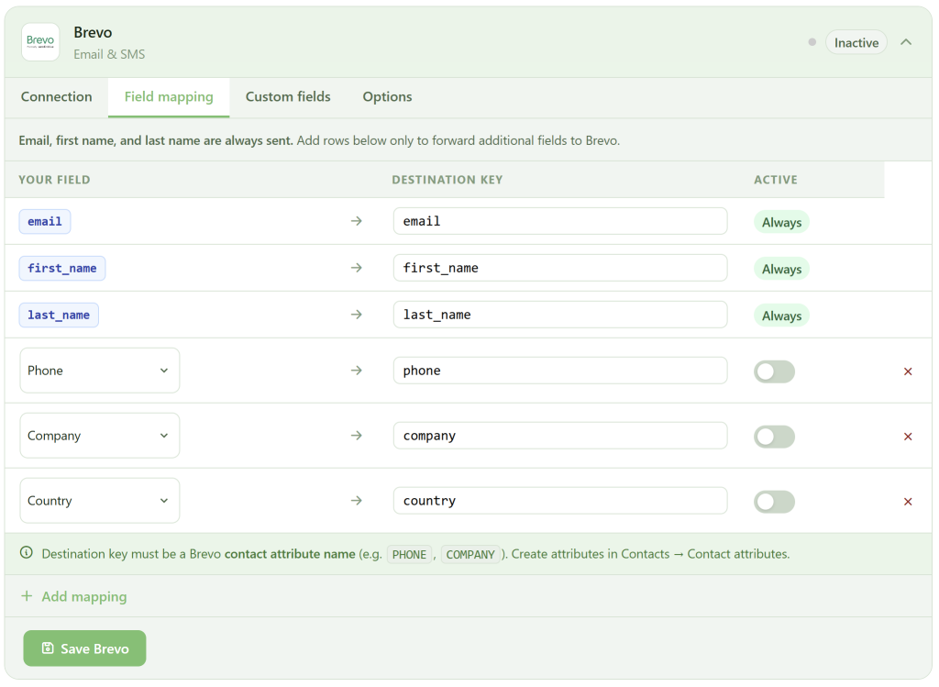This screenshot has width=939, height=687.
Task: Click the arrow icon in email row
Action: pyautogui.click(x=357, y=221)
